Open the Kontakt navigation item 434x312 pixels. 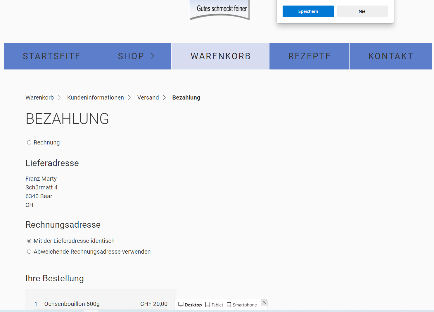390,56
